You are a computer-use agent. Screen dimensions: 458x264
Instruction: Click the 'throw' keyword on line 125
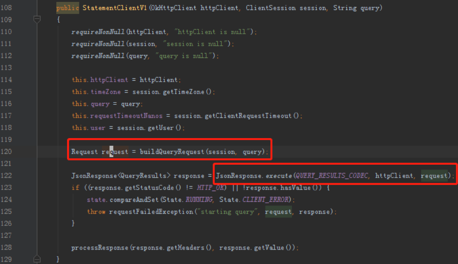pos(96,212)
